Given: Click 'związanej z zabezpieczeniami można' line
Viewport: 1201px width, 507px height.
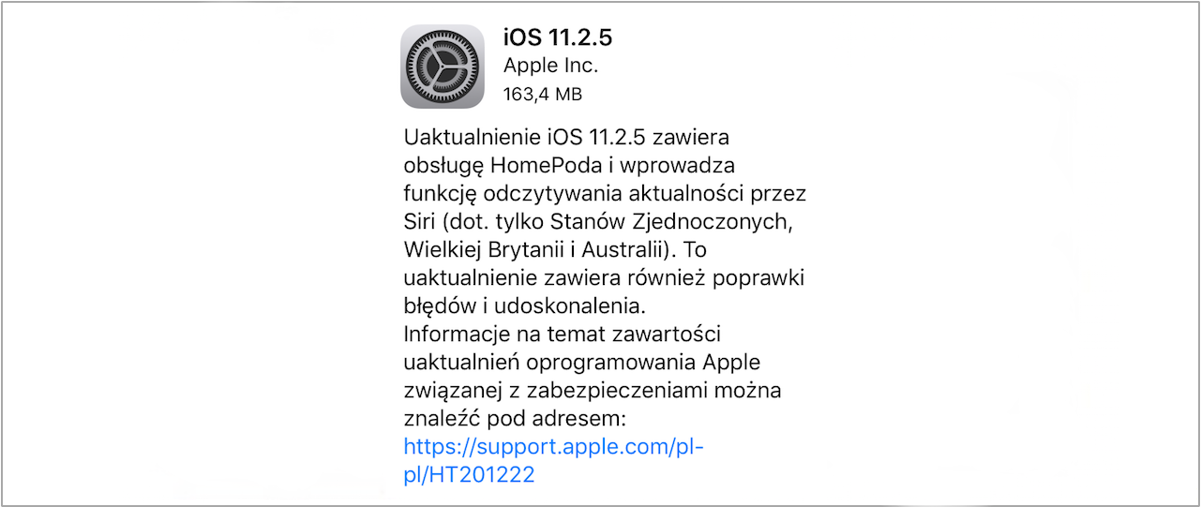Looking at the screenshot, I should (x=593, y=391).
